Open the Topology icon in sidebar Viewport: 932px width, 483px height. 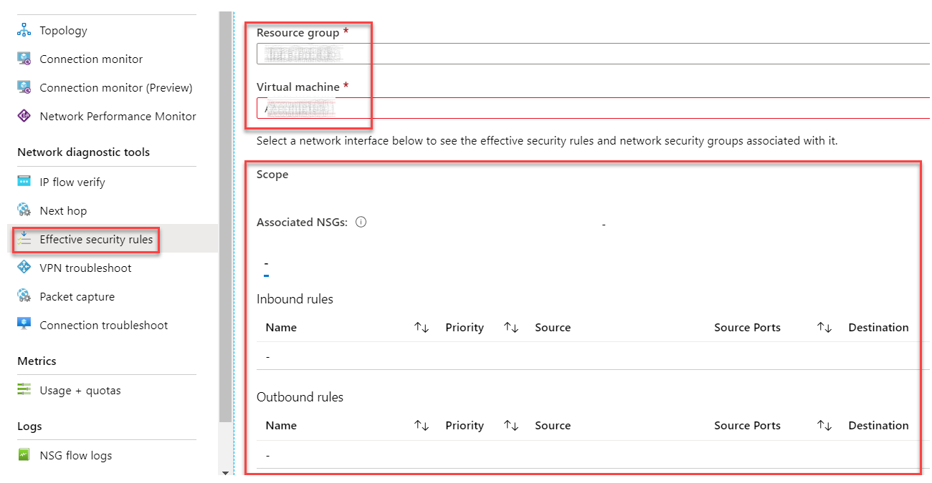click(24, 30)
